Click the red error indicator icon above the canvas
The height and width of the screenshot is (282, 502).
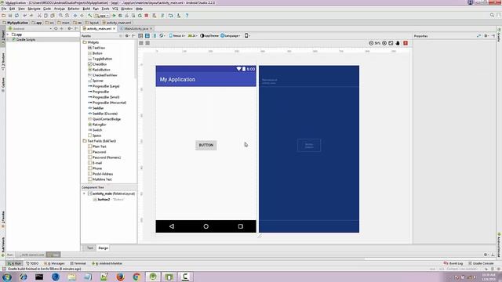click(406, 43)
